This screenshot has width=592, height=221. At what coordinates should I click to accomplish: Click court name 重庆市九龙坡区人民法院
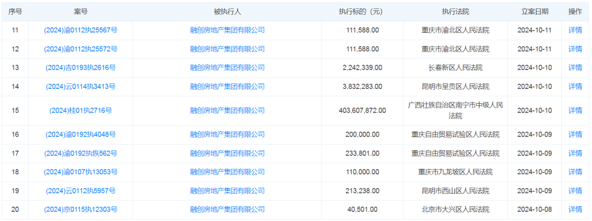[456, 172]
